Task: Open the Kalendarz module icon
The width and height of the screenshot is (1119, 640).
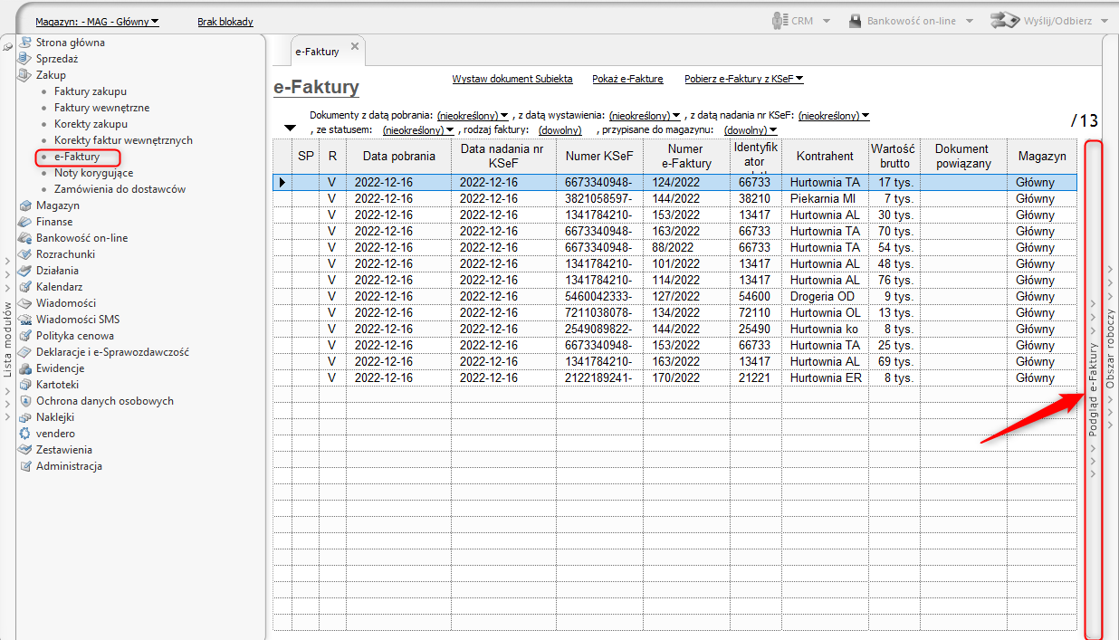Action: (25, 287)
